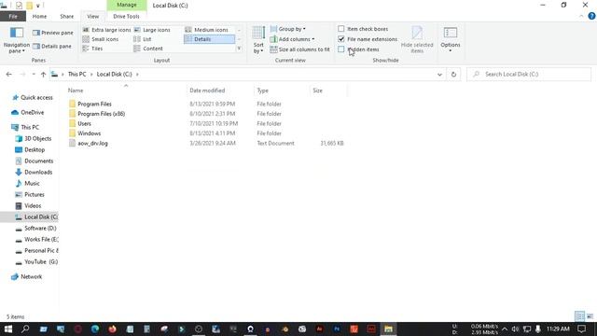Select the Windows folder

90,133
